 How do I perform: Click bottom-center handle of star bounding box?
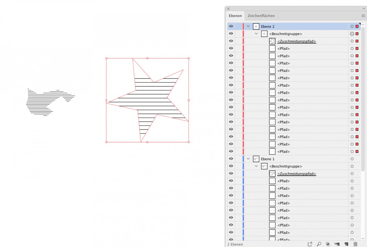tap(147, 142)
